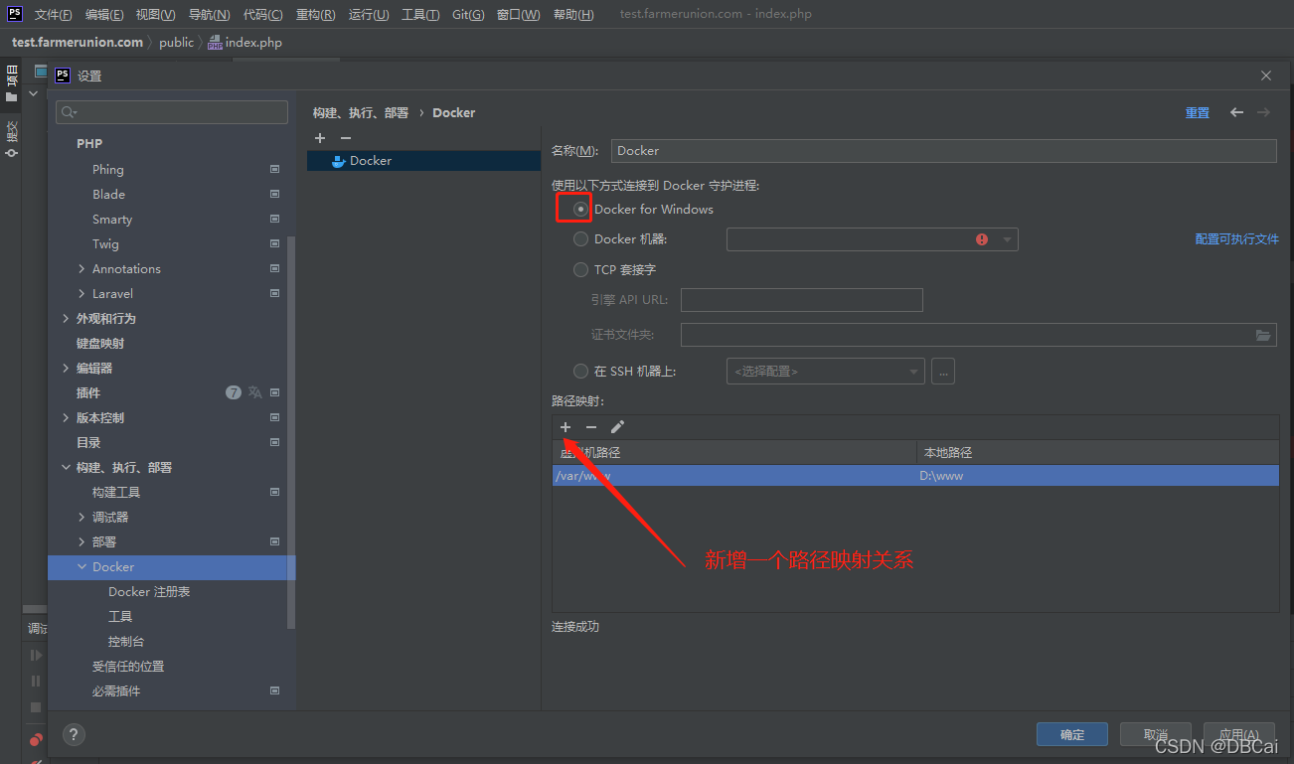Click the project-level marker beside Phing

pos(275,170)
